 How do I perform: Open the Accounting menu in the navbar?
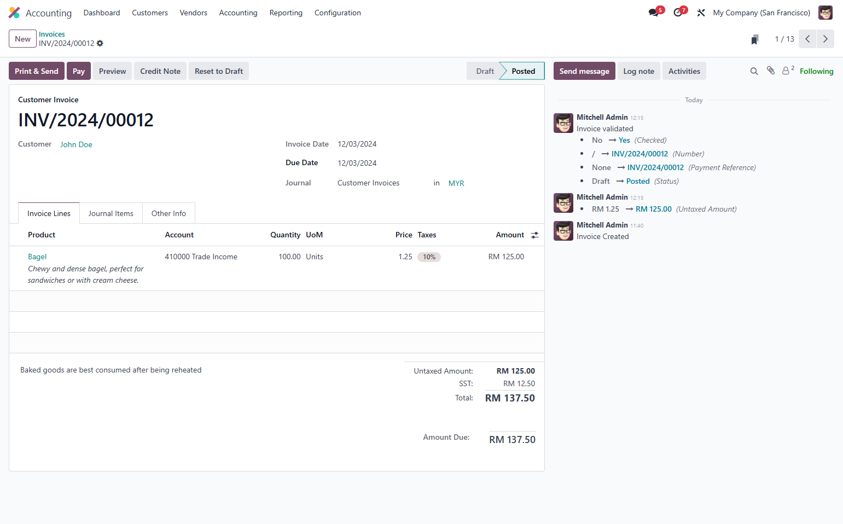pos(238,13)
